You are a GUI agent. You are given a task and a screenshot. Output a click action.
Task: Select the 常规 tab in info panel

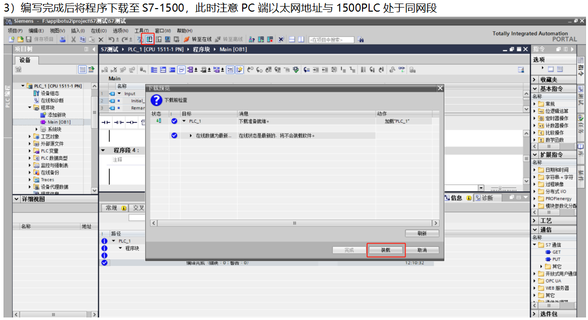coord(115,208)
